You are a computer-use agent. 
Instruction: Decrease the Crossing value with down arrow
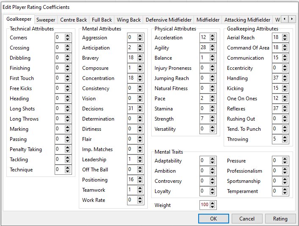click(x=67, y=50)
